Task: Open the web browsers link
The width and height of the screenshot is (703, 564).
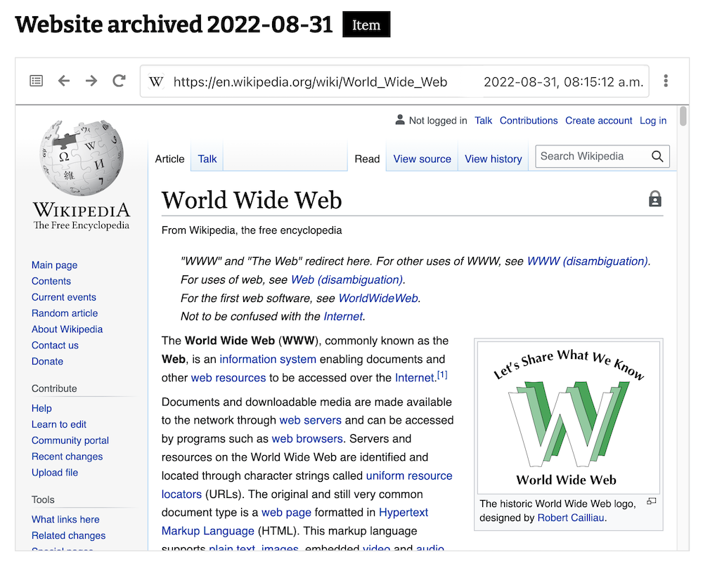Action: click(x=307, y=439)
